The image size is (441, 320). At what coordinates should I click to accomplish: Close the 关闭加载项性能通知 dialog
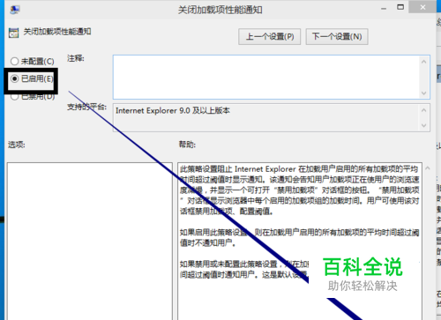tap(422, 7)
